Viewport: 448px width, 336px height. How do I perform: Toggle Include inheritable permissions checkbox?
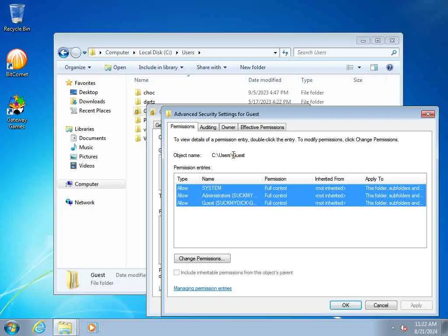click(x=177, y=273)
